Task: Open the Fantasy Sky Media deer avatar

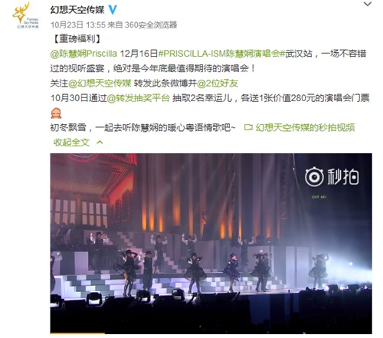Action: click(25, 15)
